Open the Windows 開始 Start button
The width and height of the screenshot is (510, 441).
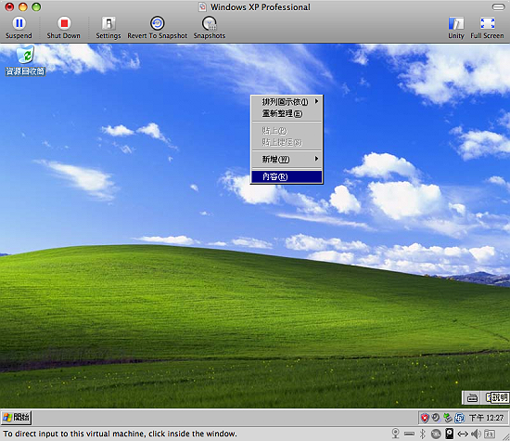click(17, 418)
